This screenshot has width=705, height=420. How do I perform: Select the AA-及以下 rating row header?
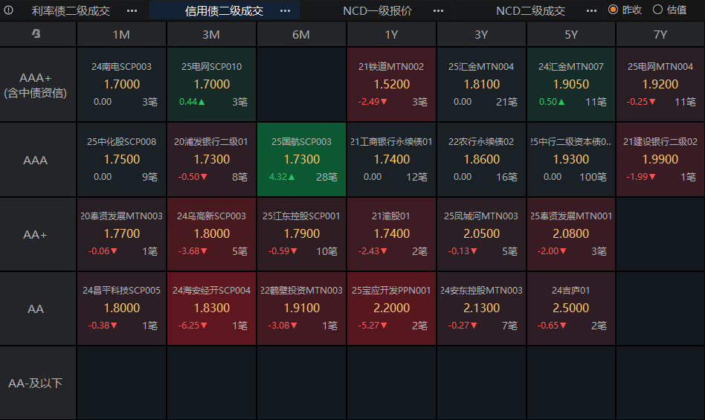pos(38,383)
